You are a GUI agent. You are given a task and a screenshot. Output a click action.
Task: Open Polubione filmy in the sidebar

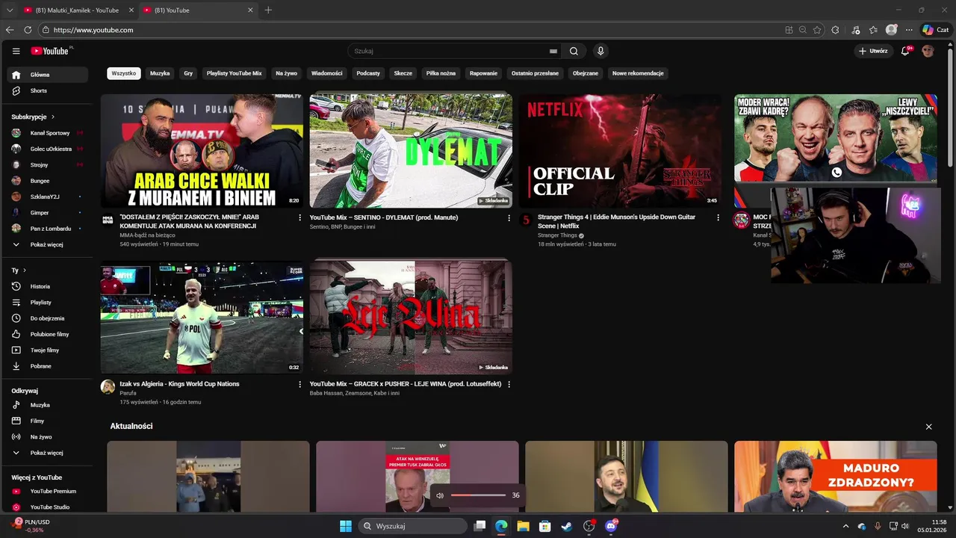click(x=48, y=334)
